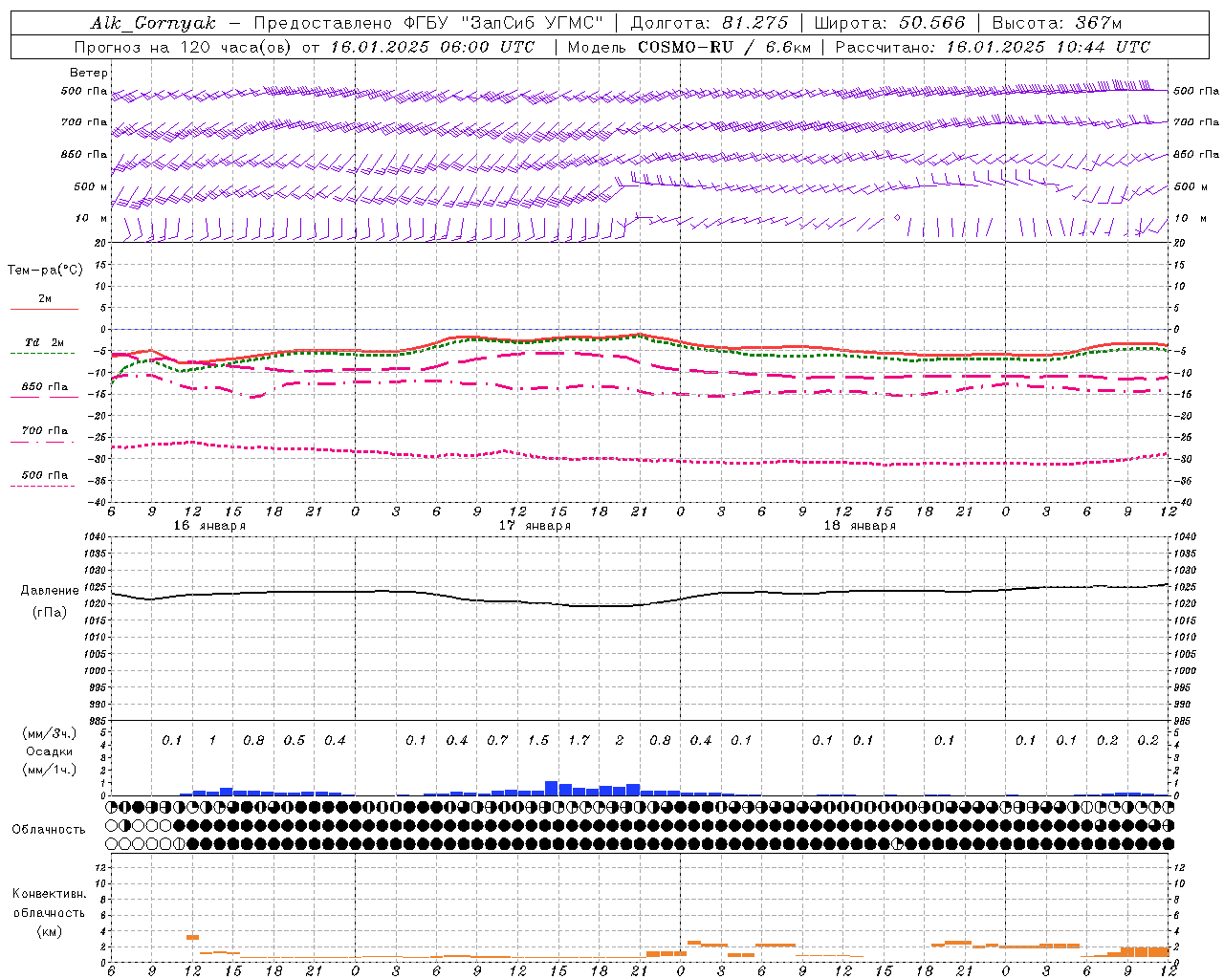
Task: Click the 18 января date label
Action: [x=860, y=526]
